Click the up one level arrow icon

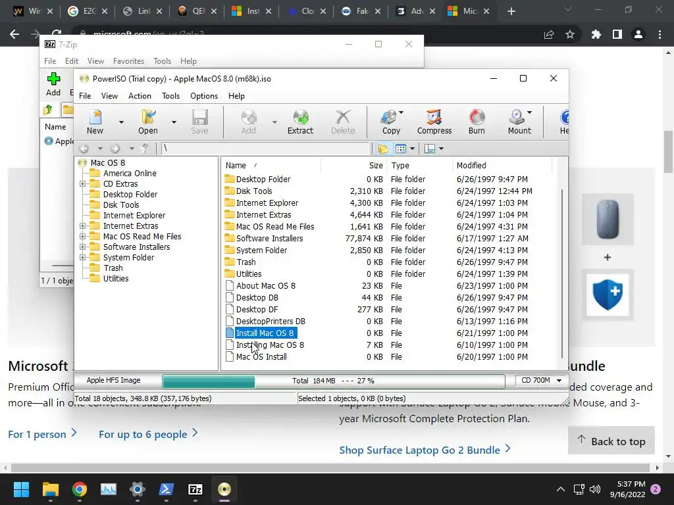[x=145, y=149]
